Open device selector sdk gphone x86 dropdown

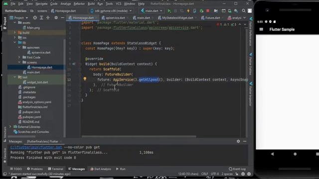click(111, 11)
